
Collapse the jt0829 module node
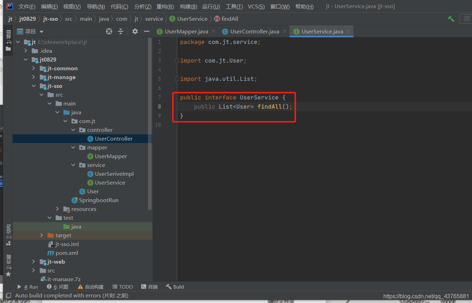(26, 59)
